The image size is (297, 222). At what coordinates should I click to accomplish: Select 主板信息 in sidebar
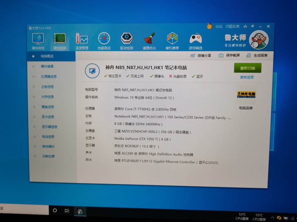point(47,87)
